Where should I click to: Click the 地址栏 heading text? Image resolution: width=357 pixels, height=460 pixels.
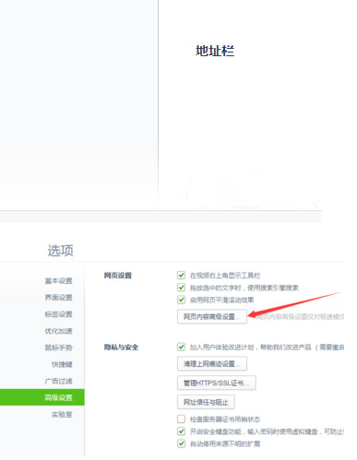215,51
